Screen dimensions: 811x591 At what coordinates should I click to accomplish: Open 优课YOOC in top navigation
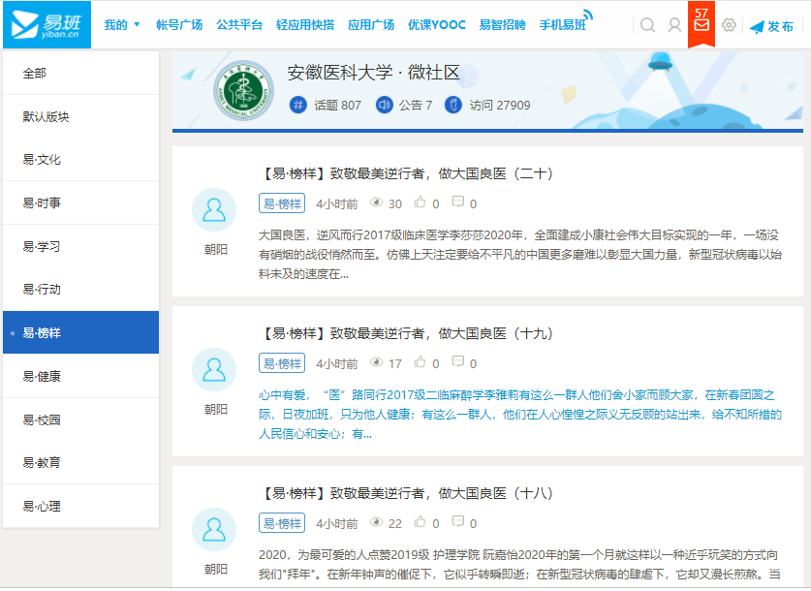[436, 25]
